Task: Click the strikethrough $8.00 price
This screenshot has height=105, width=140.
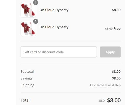Action: click(x=109, y=29)
